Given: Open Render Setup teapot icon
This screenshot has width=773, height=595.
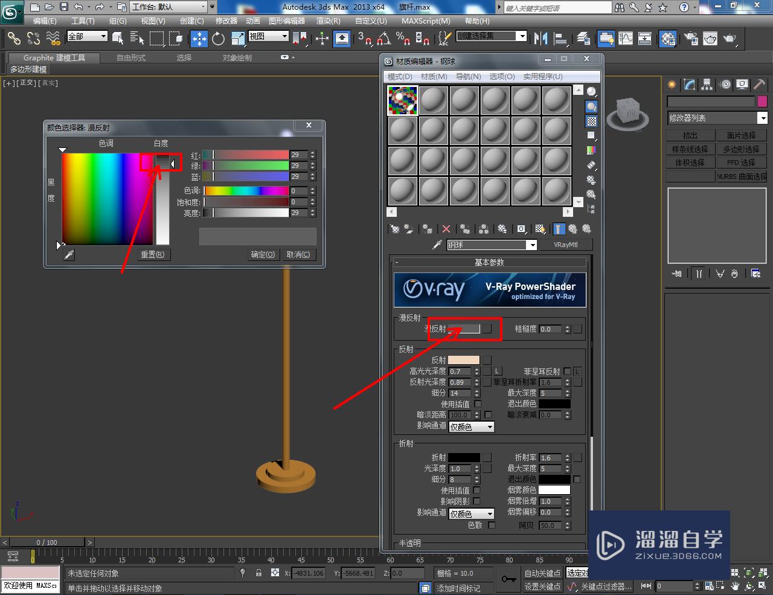Looking at the screenshot, I should click(x=691, y=39).
